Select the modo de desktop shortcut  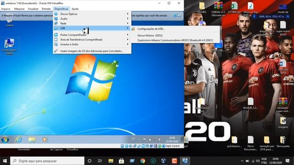[x=283, y=9]
